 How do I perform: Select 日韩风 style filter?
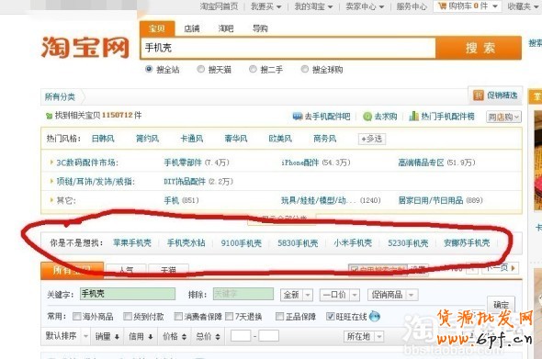point(103,139)
